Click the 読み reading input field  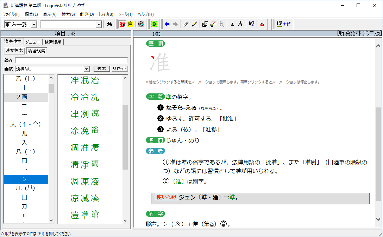coord(71,60)
